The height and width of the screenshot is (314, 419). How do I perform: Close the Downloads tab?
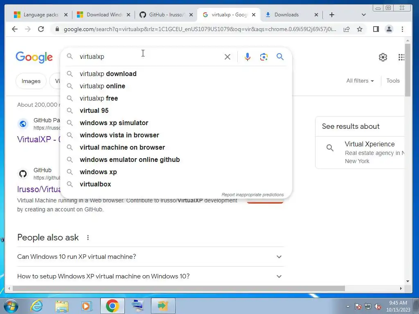(x=316, y=15)
